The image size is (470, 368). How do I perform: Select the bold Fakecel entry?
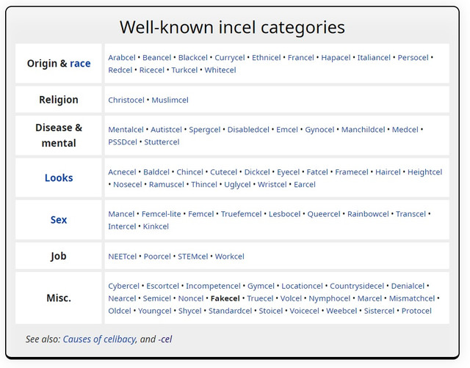[225, 298]
